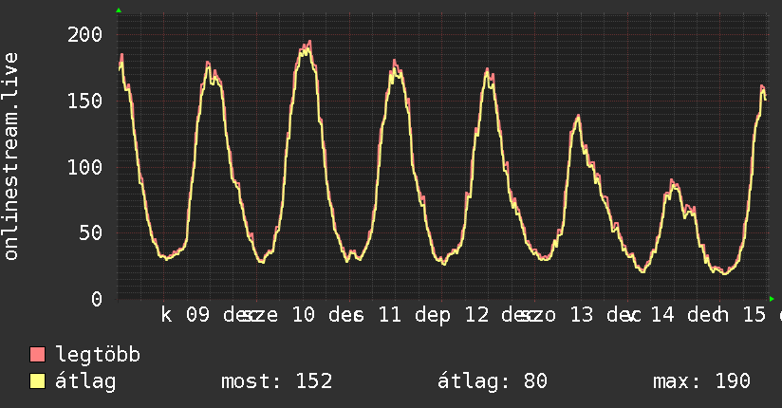
Task: Select the 11 dec date label
Action: tap(414, 315)
